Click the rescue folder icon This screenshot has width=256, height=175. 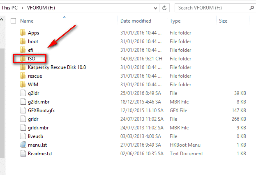coord(23,76)
